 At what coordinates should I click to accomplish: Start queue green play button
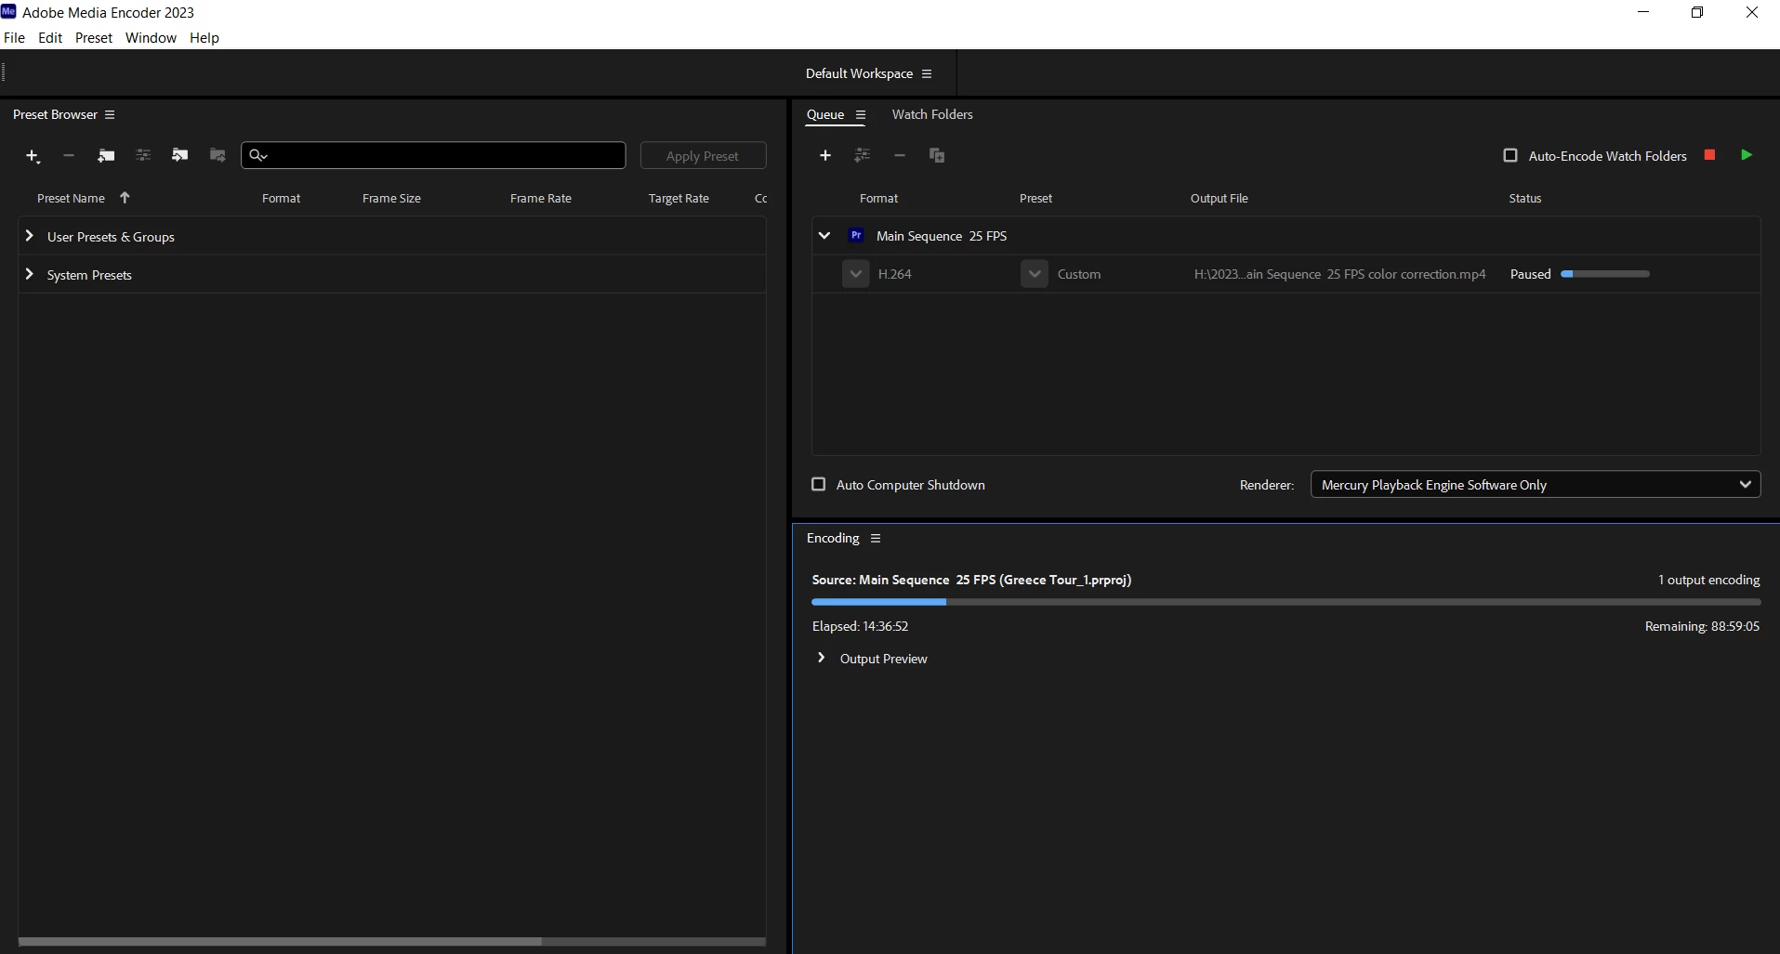tap(1747, 155)
